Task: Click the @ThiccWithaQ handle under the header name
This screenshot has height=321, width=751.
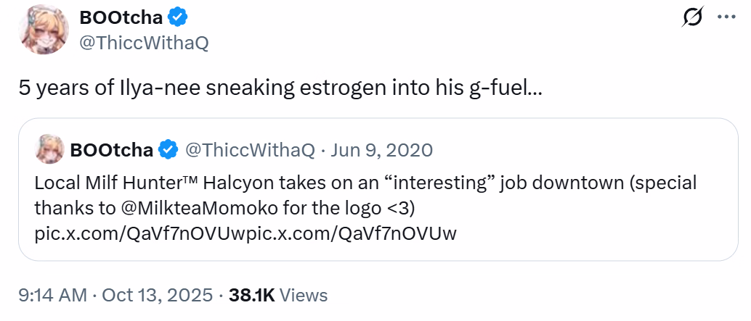Action: (x=143, y=43)
